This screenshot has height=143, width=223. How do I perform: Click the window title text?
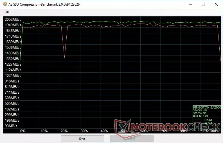click(44, 4)
